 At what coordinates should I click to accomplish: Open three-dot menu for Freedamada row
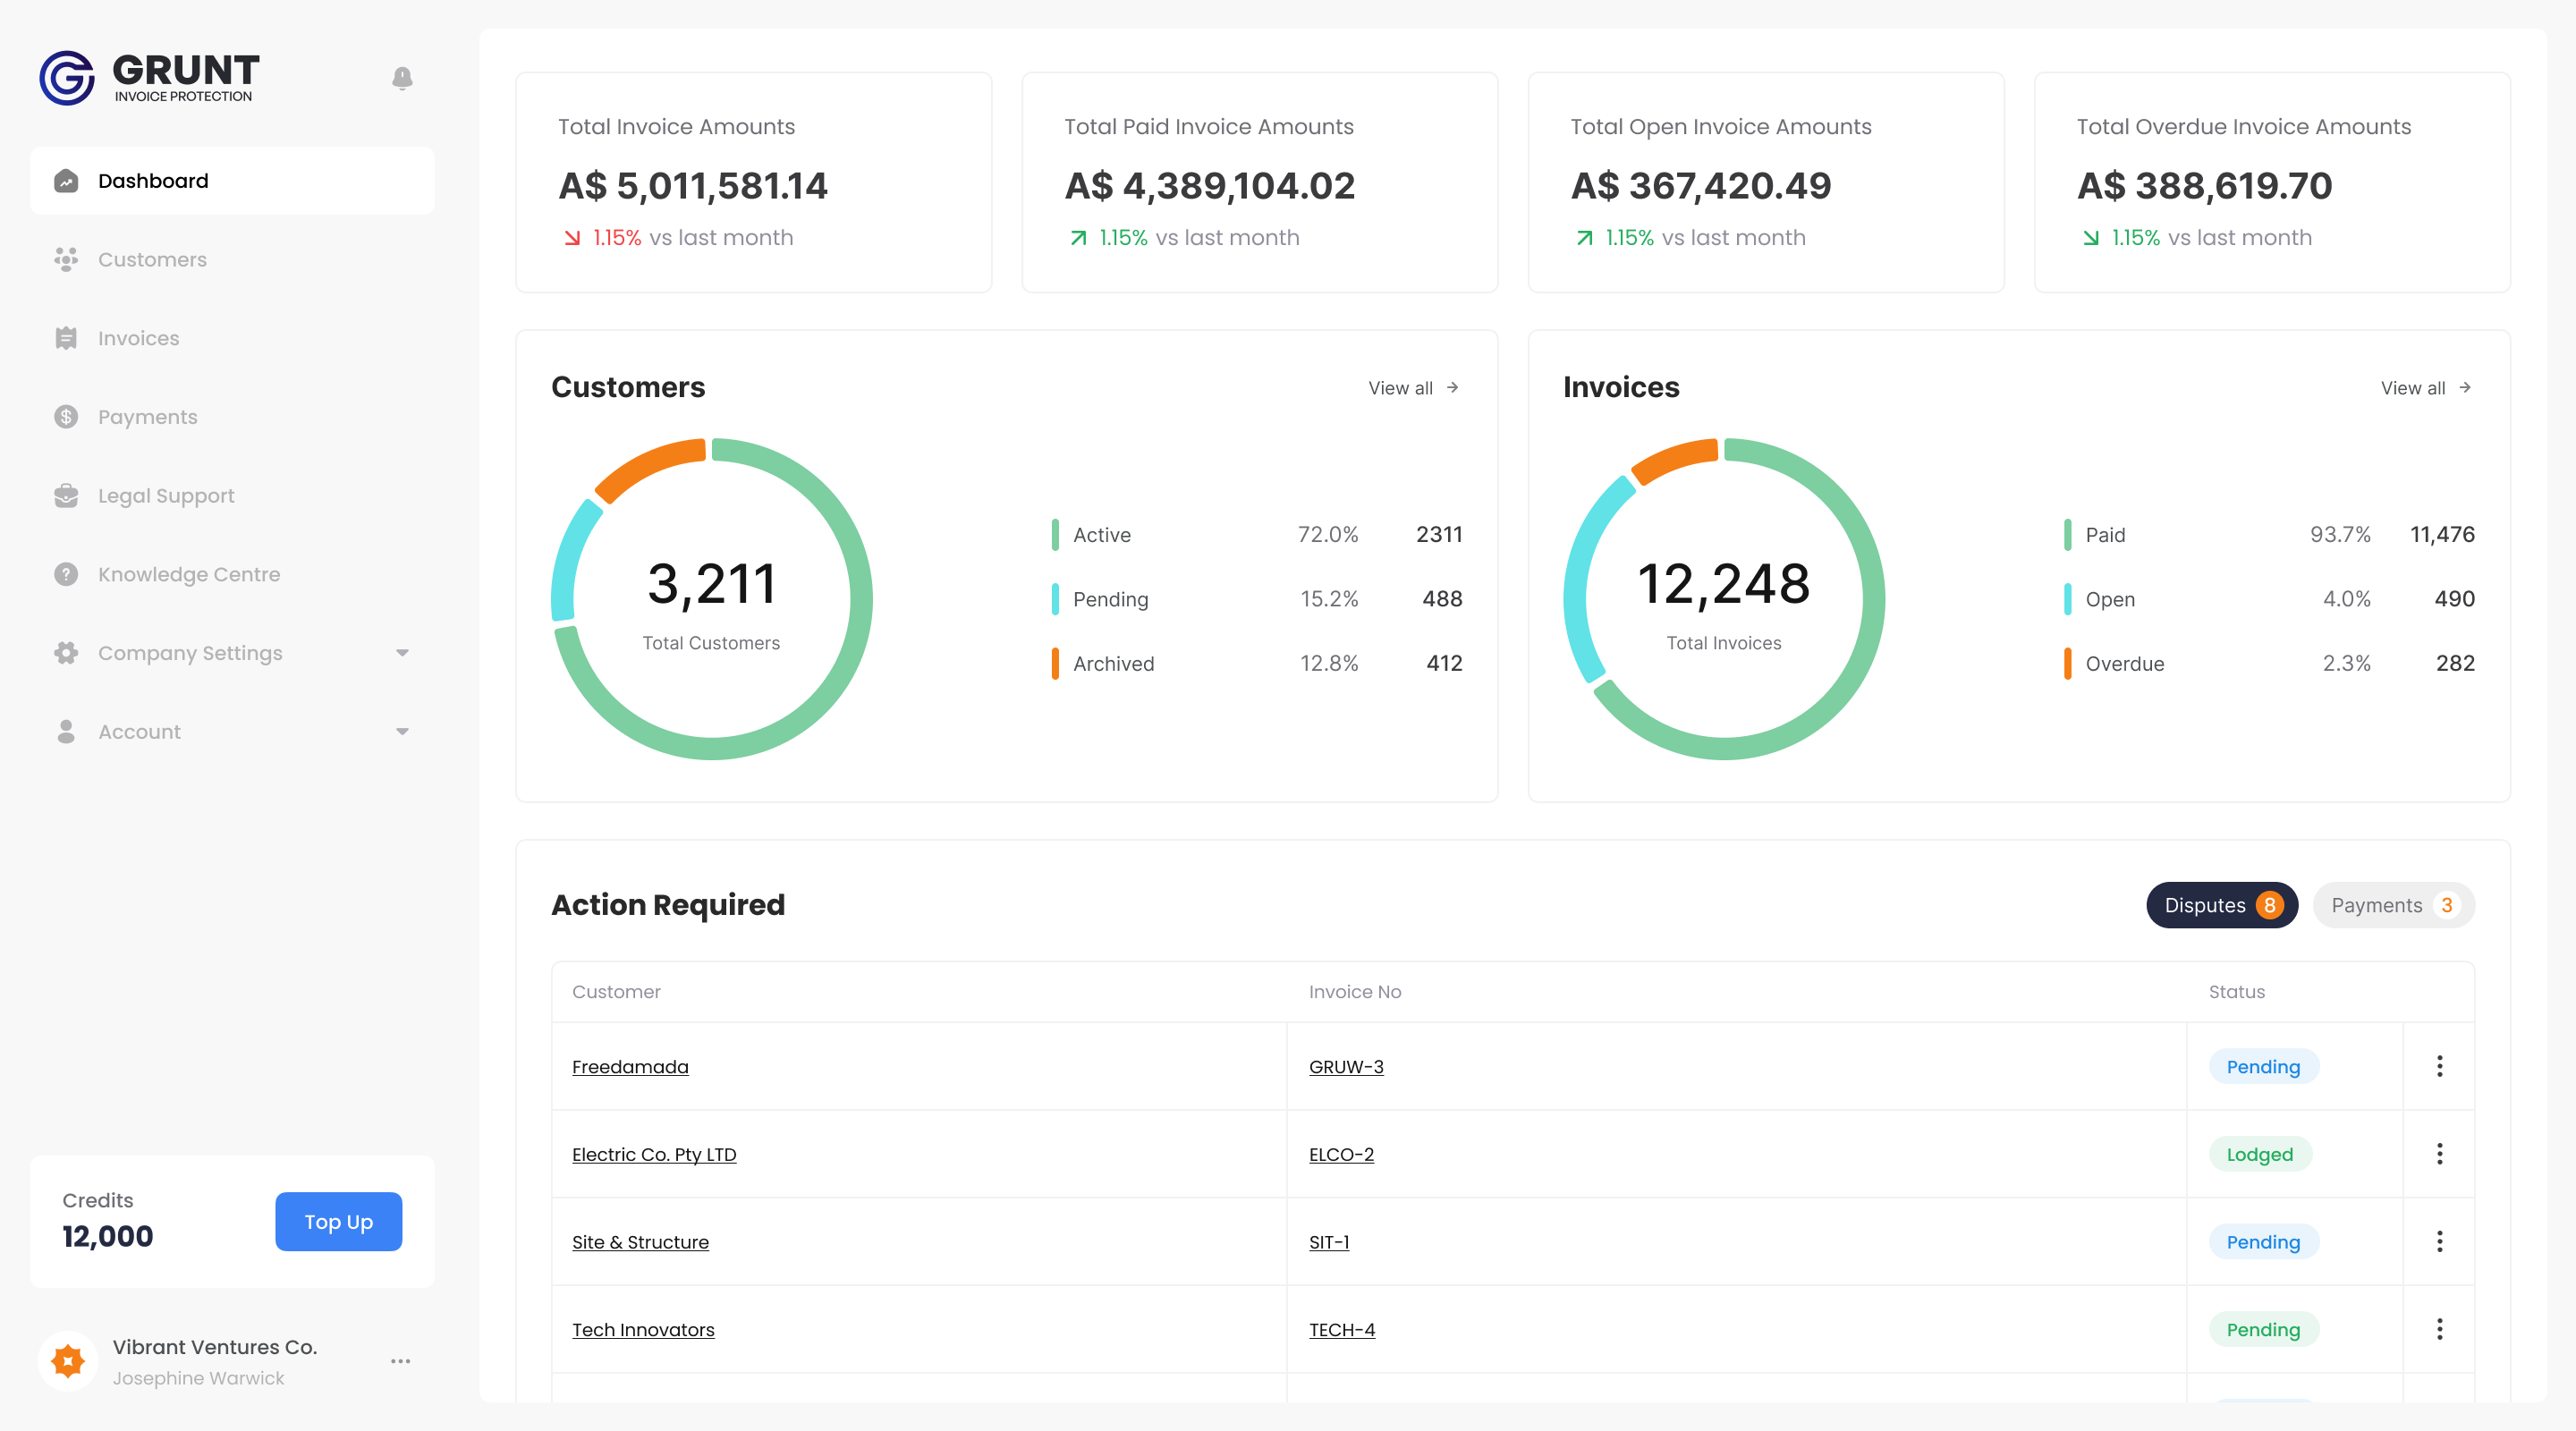click(2439, 1066)
